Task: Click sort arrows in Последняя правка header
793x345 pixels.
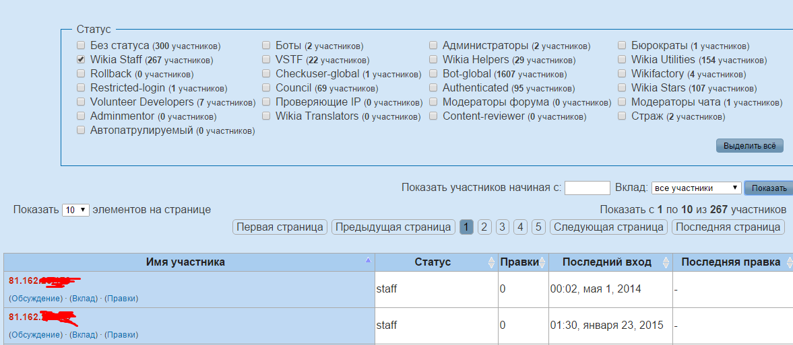Action: pos(787,262)
